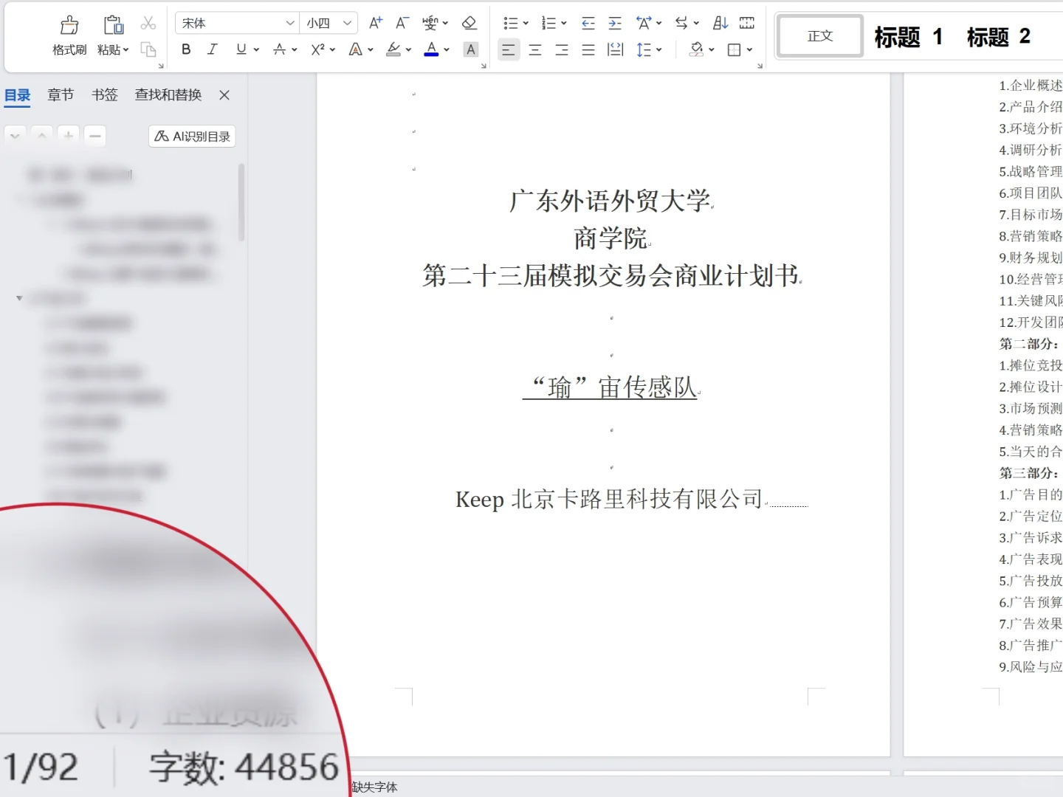Toggle bold formatting

[x=186, y=49]
